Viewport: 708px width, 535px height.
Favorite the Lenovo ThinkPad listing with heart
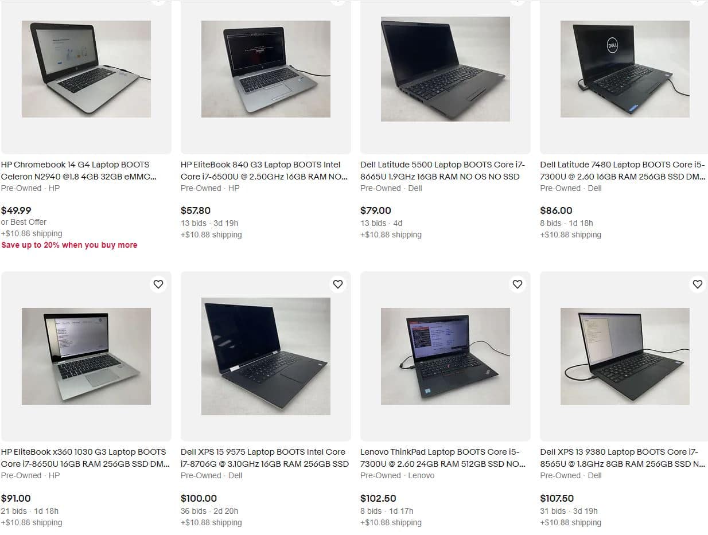click(518, 284)
